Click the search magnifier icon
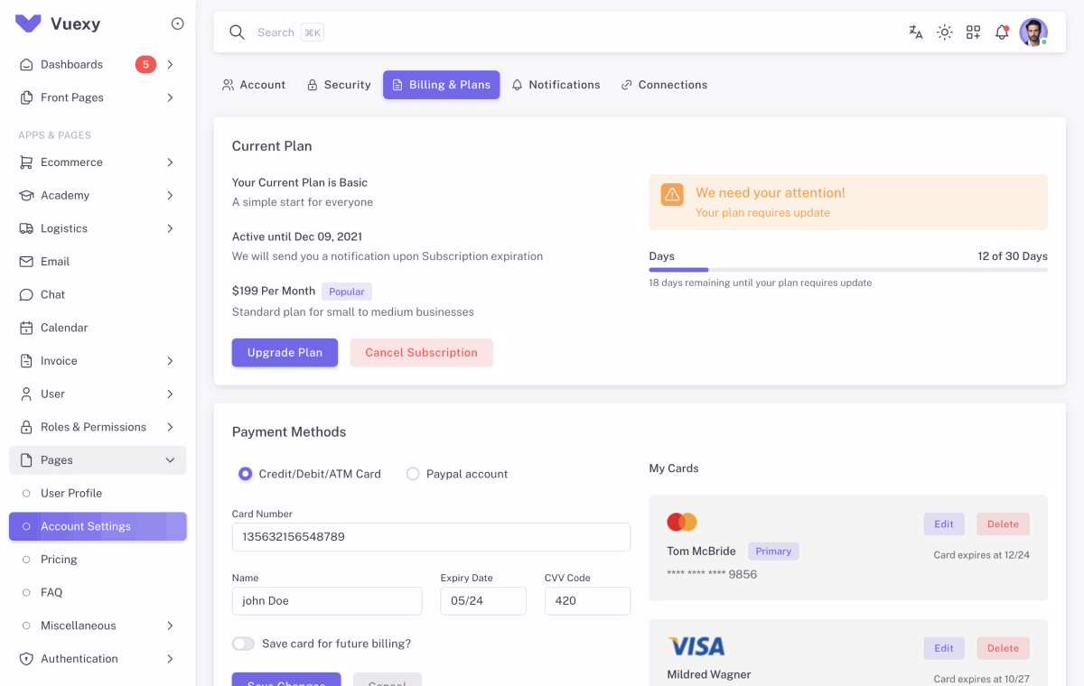The height and width of the screenshot is (686, 1084). click(237, 32)
